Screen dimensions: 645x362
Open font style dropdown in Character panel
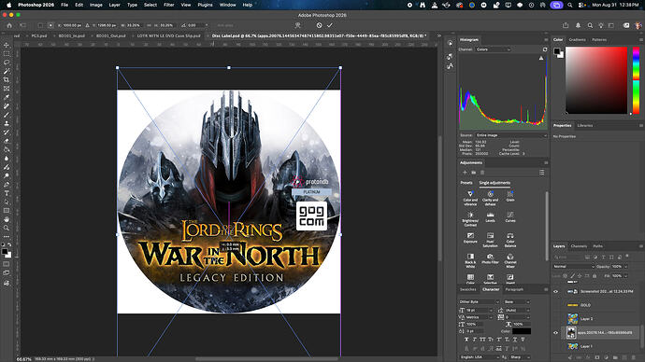click(517, 301)
